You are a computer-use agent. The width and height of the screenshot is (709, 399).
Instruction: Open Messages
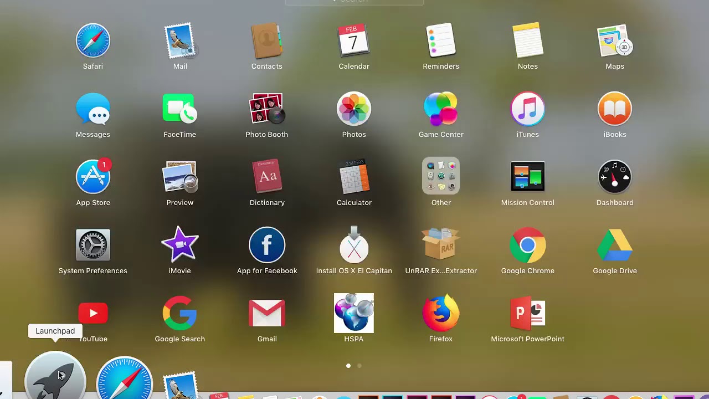tap(93, 109)
